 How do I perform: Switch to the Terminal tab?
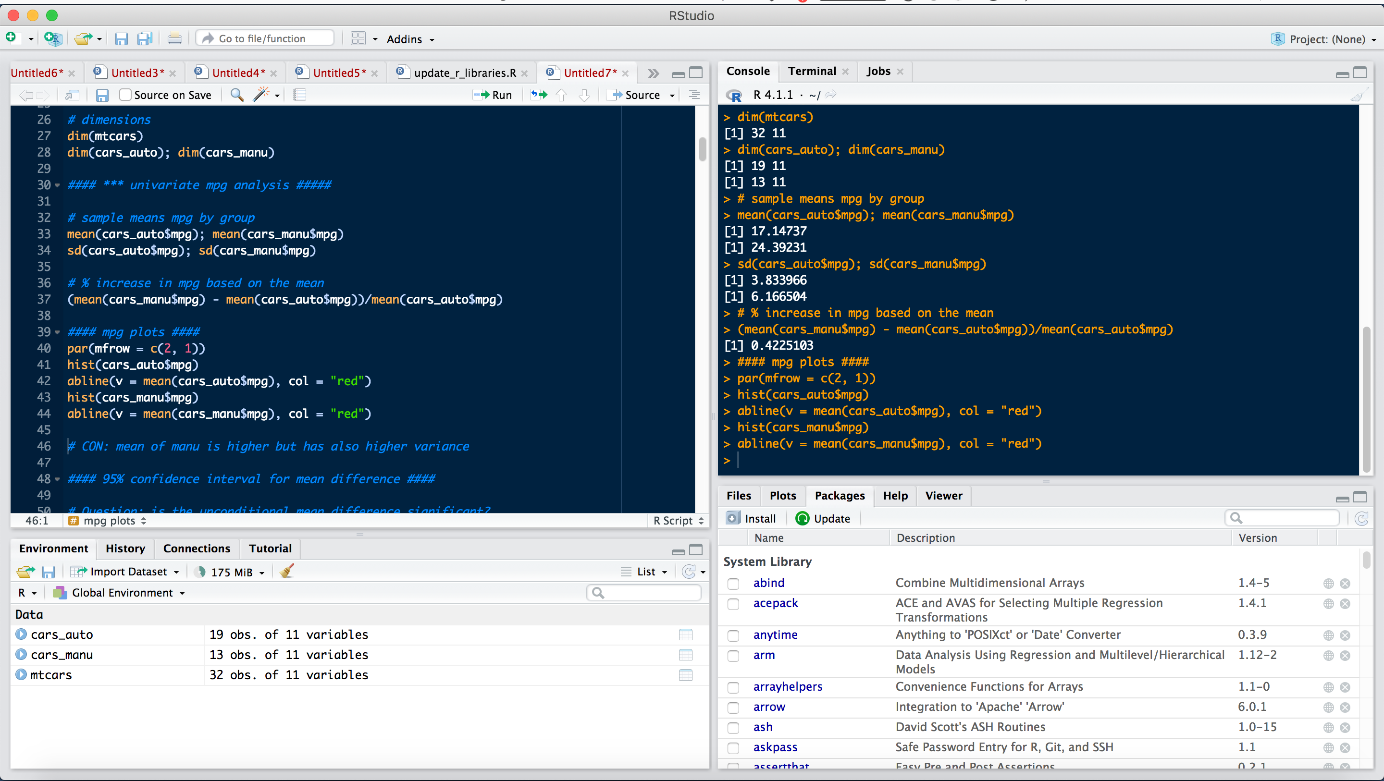[x=811, y=71]
